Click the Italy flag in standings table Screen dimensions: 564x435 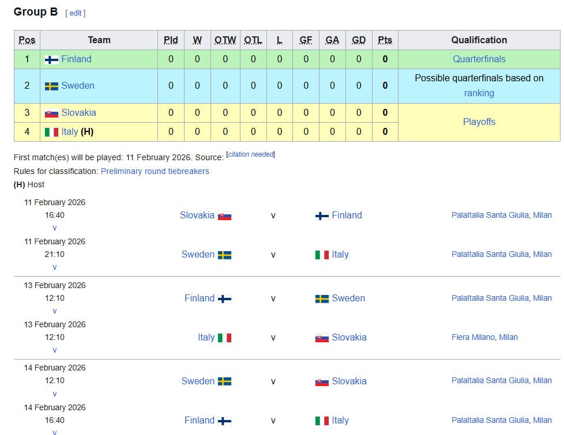tap(51, 132)
